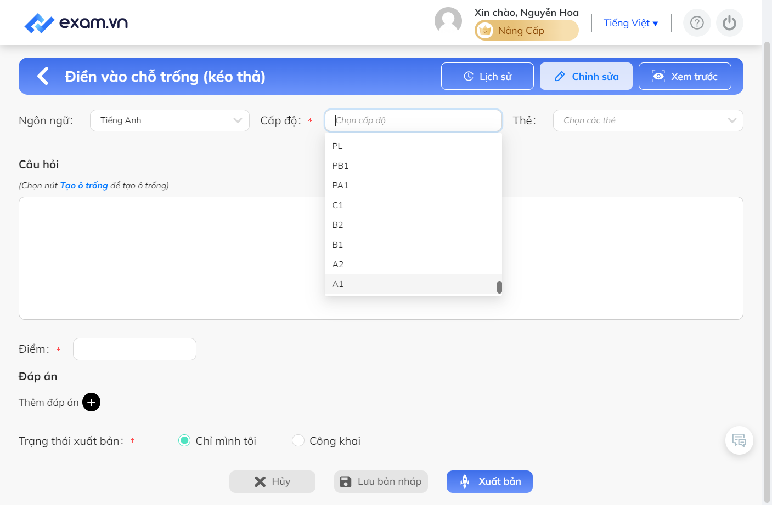Viewport: 772px width, 505px height.
Task: Click the power logout icon
Action: [729, 23]
